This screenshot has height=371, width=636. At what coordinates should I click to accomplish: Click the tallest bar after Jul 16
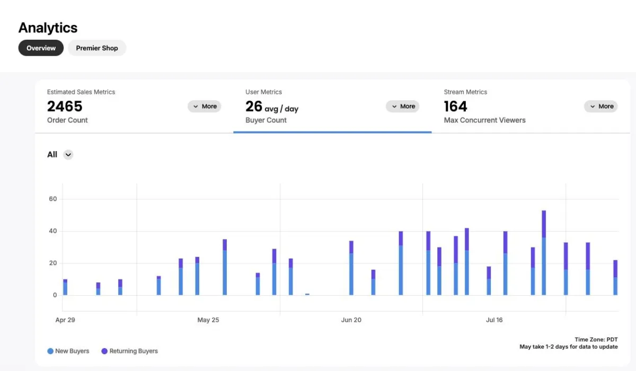[544, 253]
